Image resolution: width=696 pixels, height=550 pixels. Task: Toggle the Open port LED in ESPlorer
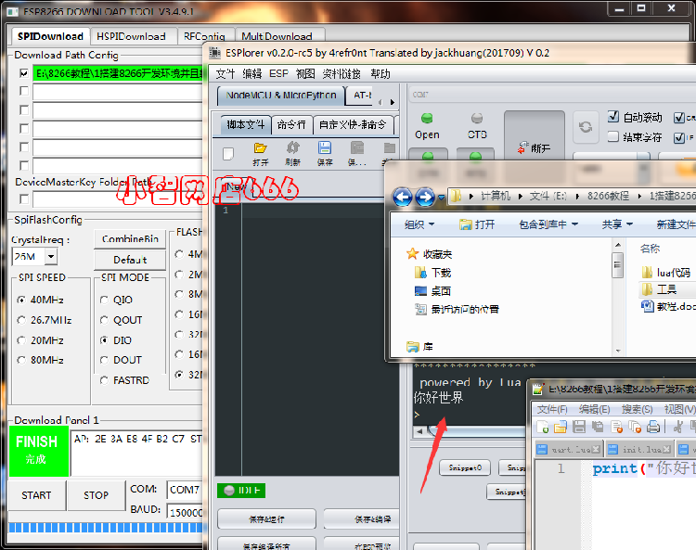(x=427, y=119)
